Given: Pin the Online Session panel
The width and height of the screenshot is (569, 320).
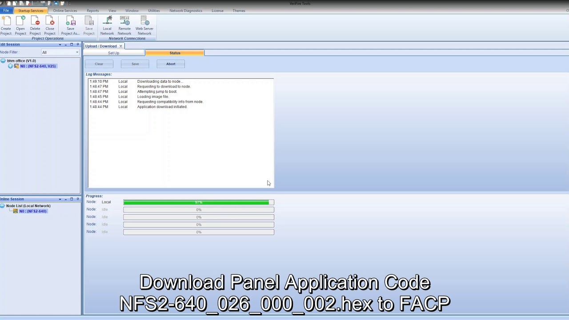Looking at the screenshot, I should coord(77,199).
